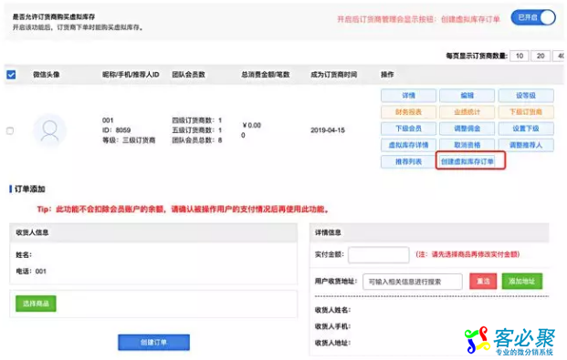
Task: Set page size to 10 distributors
Action: tap(520, 56)
